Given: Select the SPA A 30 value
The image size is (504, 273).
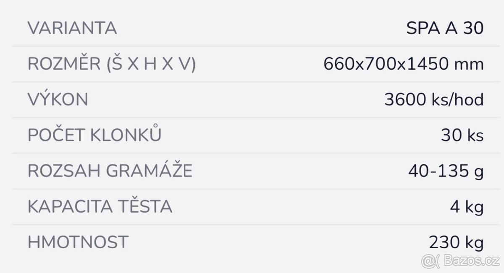Looking at the screenshot, I should 445,29.
